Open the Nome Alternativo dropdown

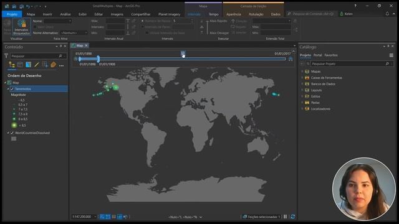[x=86, y=33]
